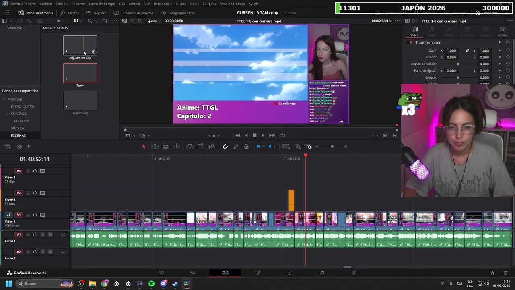
Task: Open the flag color dropdown arrow
Action: (x=264, y=147)
